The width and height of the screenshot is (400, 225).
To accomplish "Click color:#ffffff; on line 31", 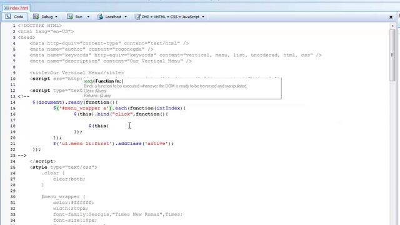I will pyautogui.click(x=74, y=202).
